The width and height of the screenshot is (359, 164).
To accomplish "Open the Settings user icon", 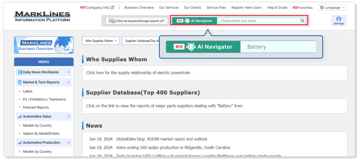I will (x=338, y=19).
